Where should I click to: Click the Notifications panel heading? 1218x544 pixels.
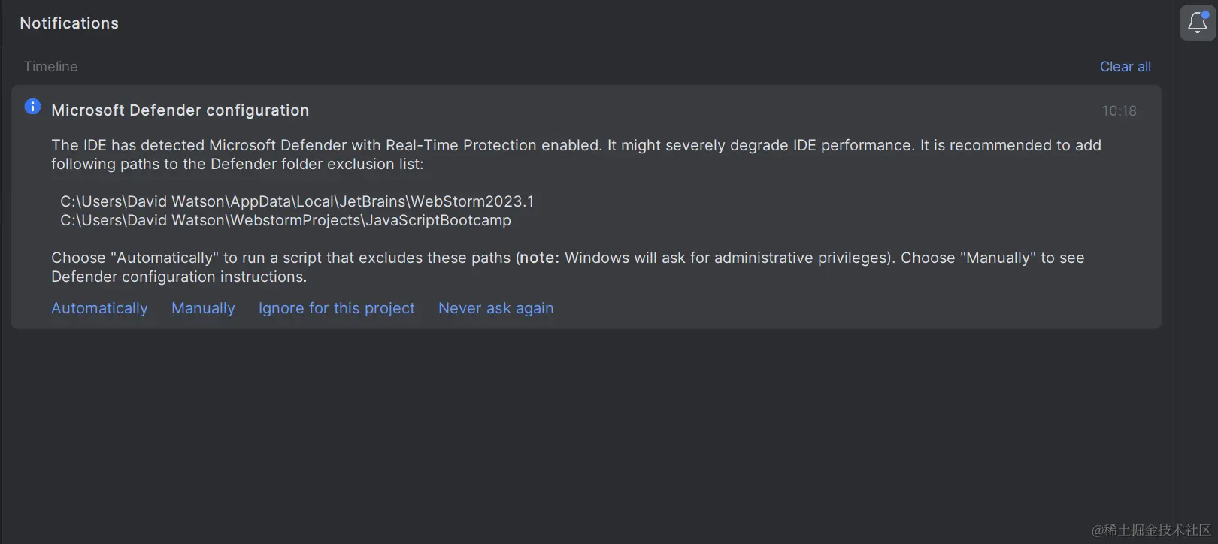pyautogui.click(x=68, y=23)
